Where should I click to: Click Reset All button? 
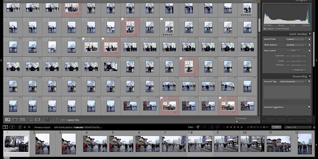point(299,70)
